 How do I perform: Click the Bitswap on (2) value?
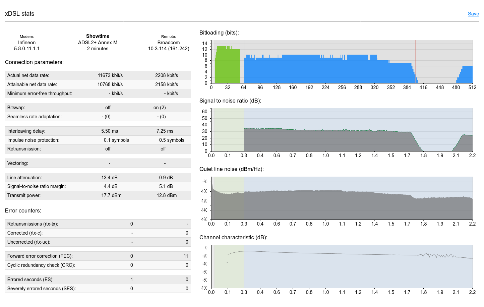(x=160, y=108)
